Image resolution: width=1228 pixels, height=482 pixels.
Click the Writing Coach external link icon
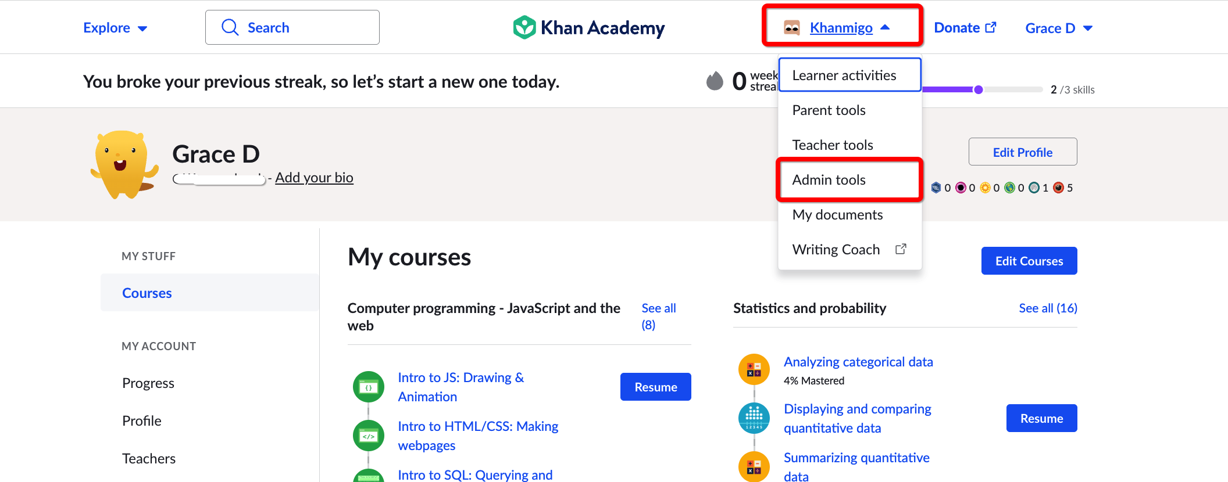901,249
